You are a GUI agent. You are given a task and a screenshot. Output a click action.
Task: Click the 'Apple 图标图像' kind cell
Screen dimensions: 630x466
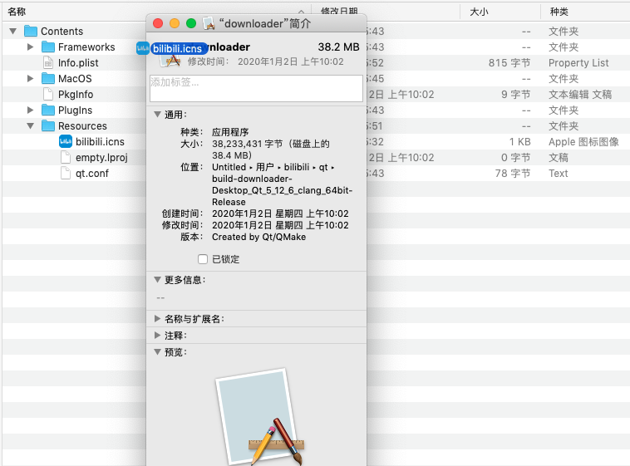click(583, 142)
